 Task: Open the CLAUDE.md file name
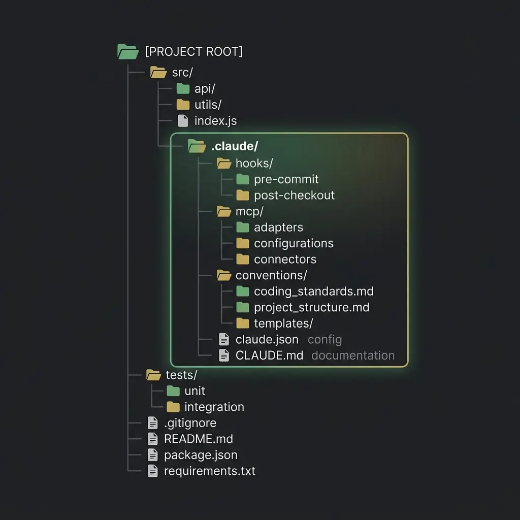pyautogui.click(x=269, y=355)
